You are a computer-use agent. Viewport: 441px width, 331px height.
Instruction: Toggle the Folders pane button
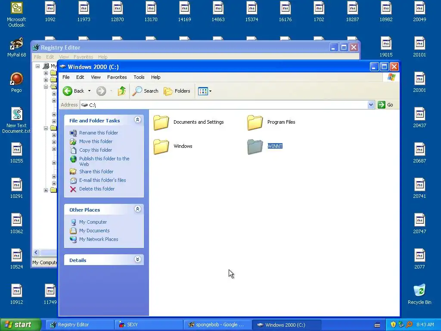tap(177, 91)
